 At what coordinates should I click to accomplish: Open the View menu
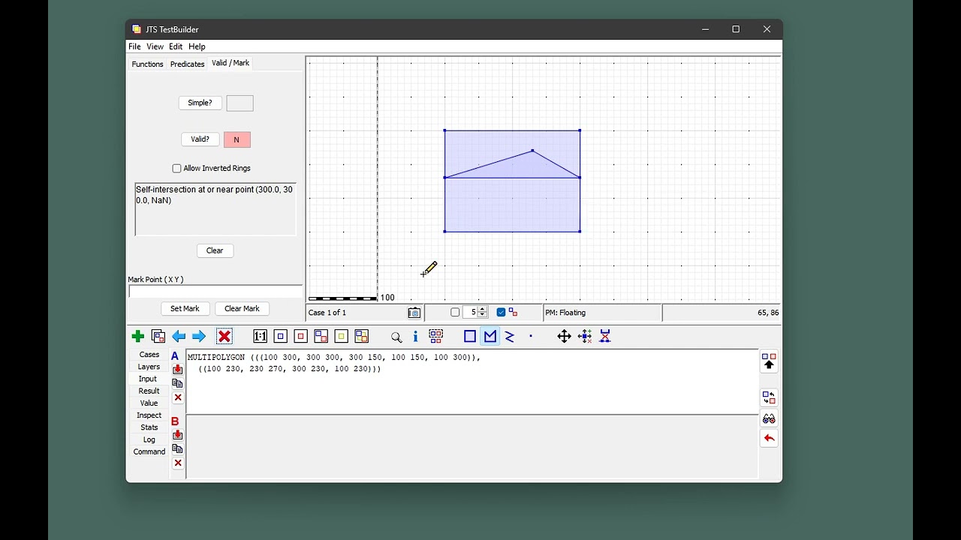[x=155, y=46]
